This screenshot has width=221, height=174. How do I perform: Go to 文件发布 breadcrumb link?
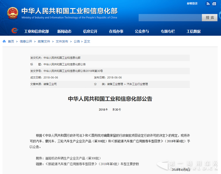[x=62, y=41]
